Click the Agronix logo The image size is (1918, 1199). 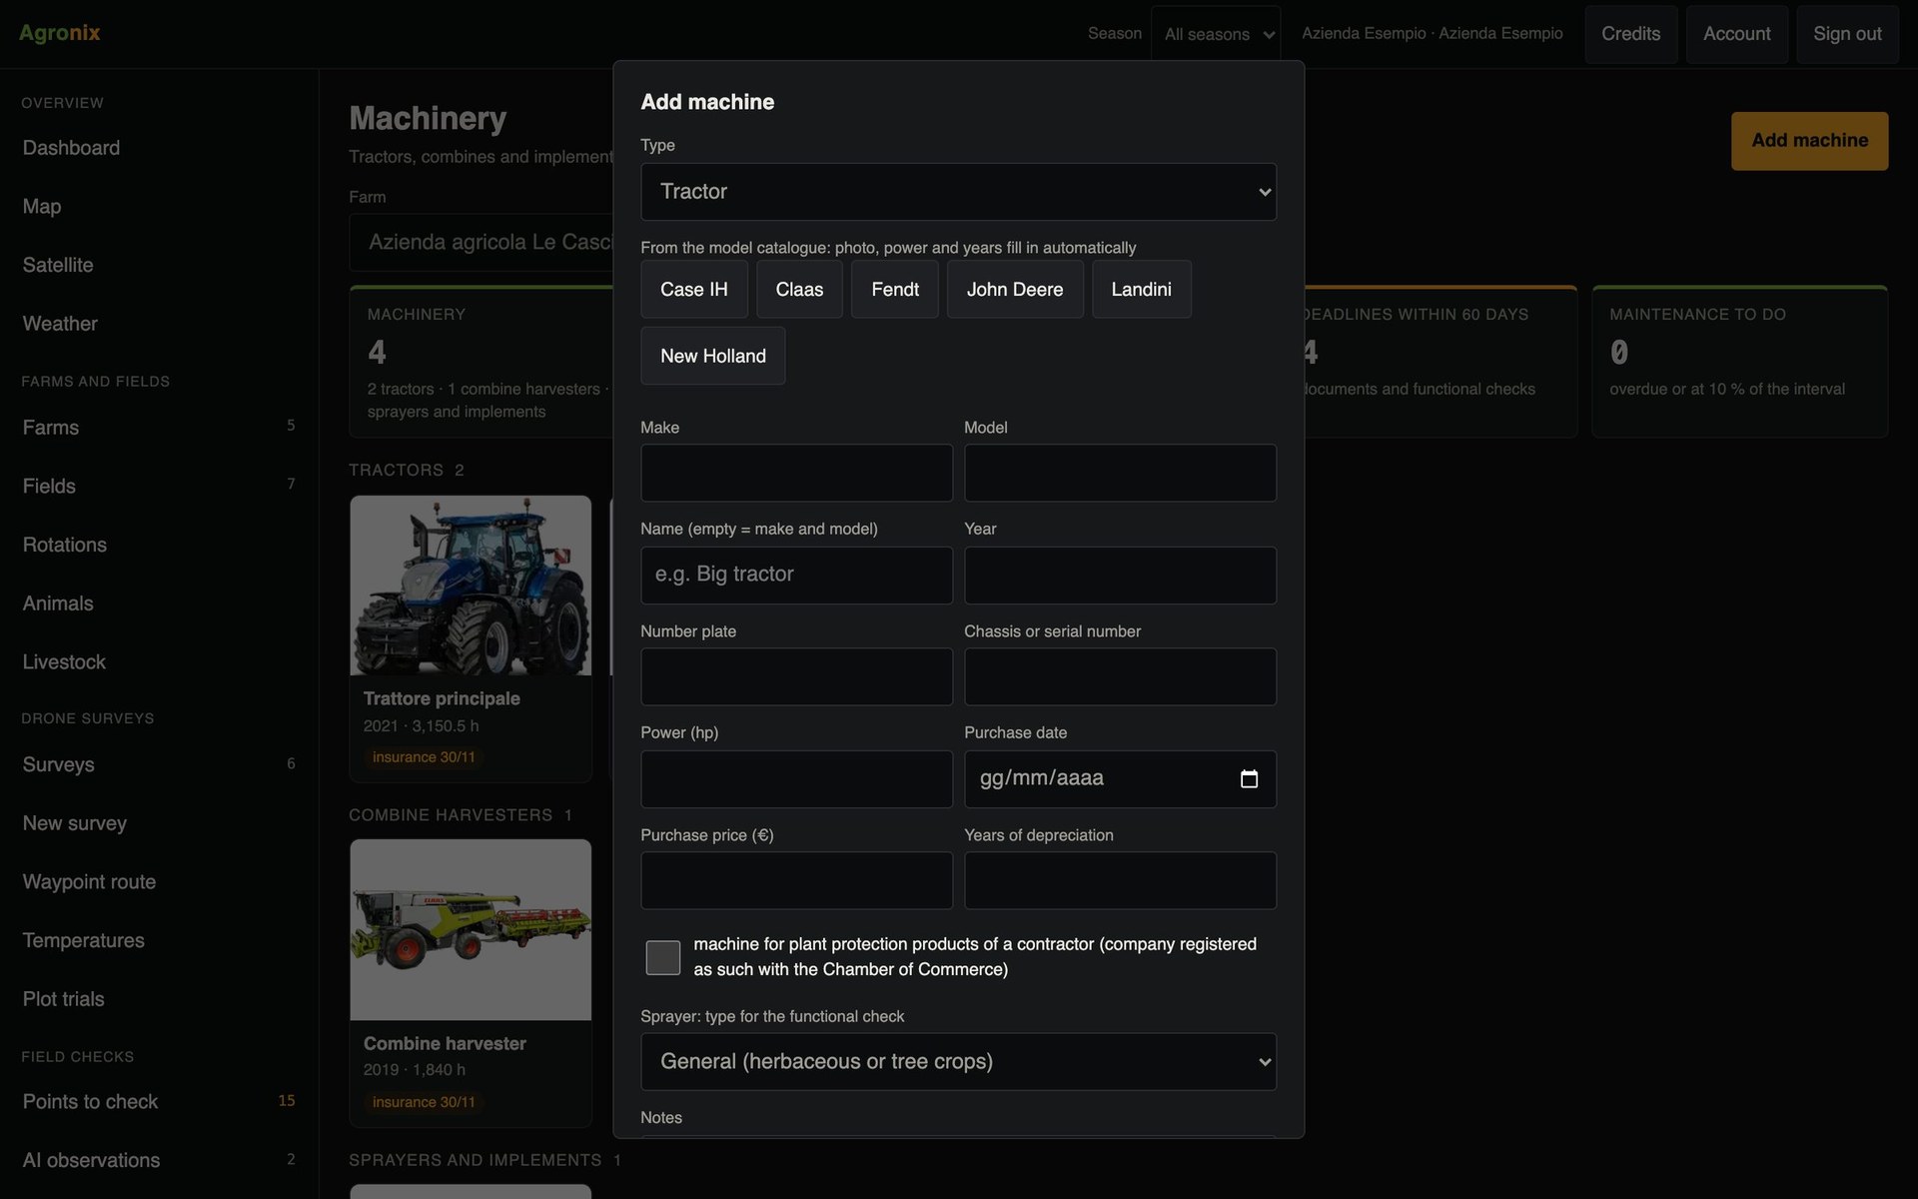point(60,32)
